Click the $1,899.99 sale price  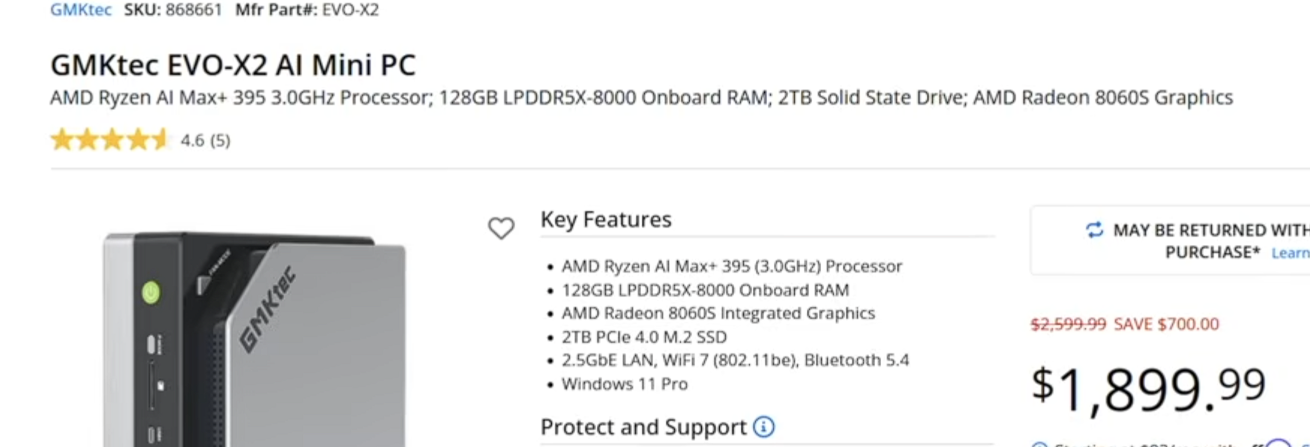(x=1148, y=388)
